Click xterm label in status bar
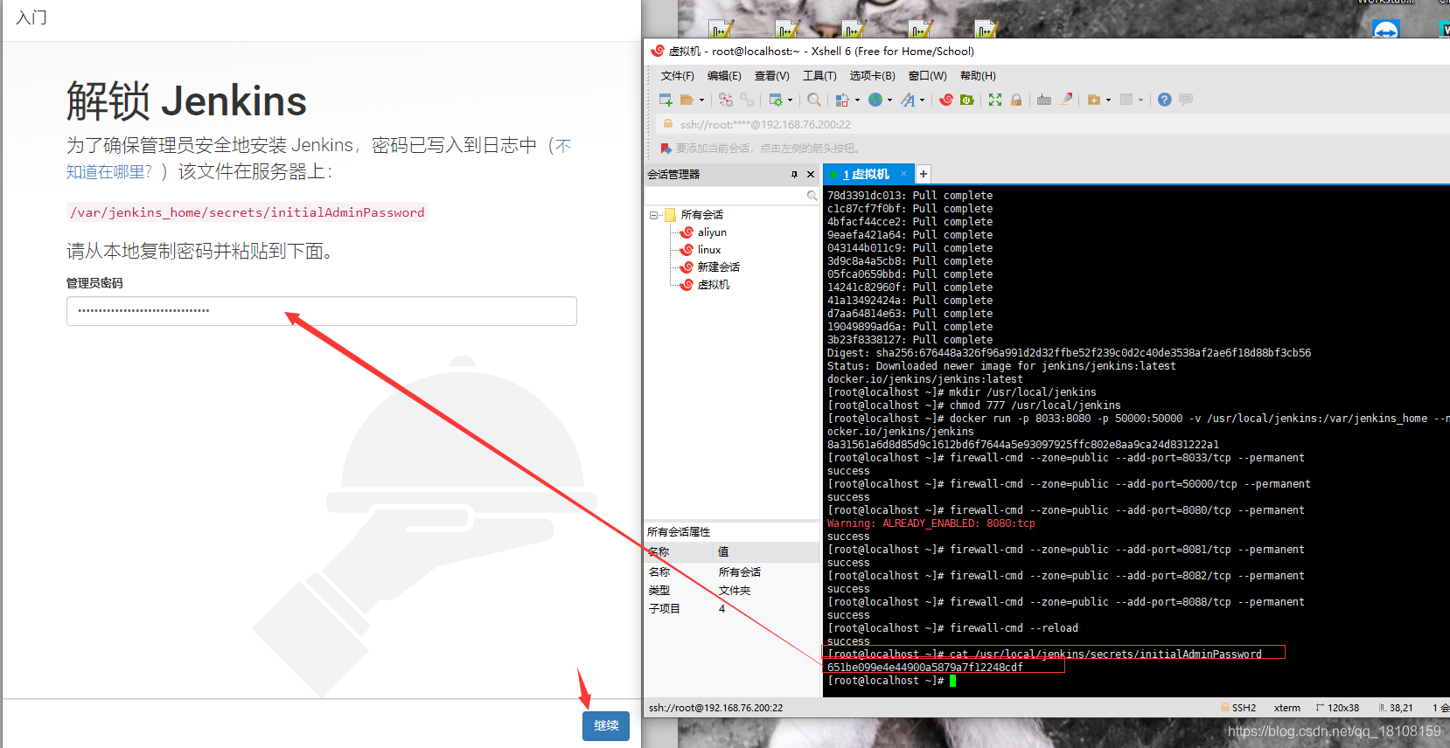Screen dimensions: 1450x748 1286,708
